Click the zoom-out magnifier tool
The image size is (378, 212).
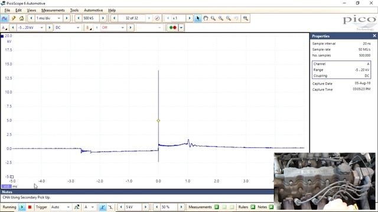(229, 18)
